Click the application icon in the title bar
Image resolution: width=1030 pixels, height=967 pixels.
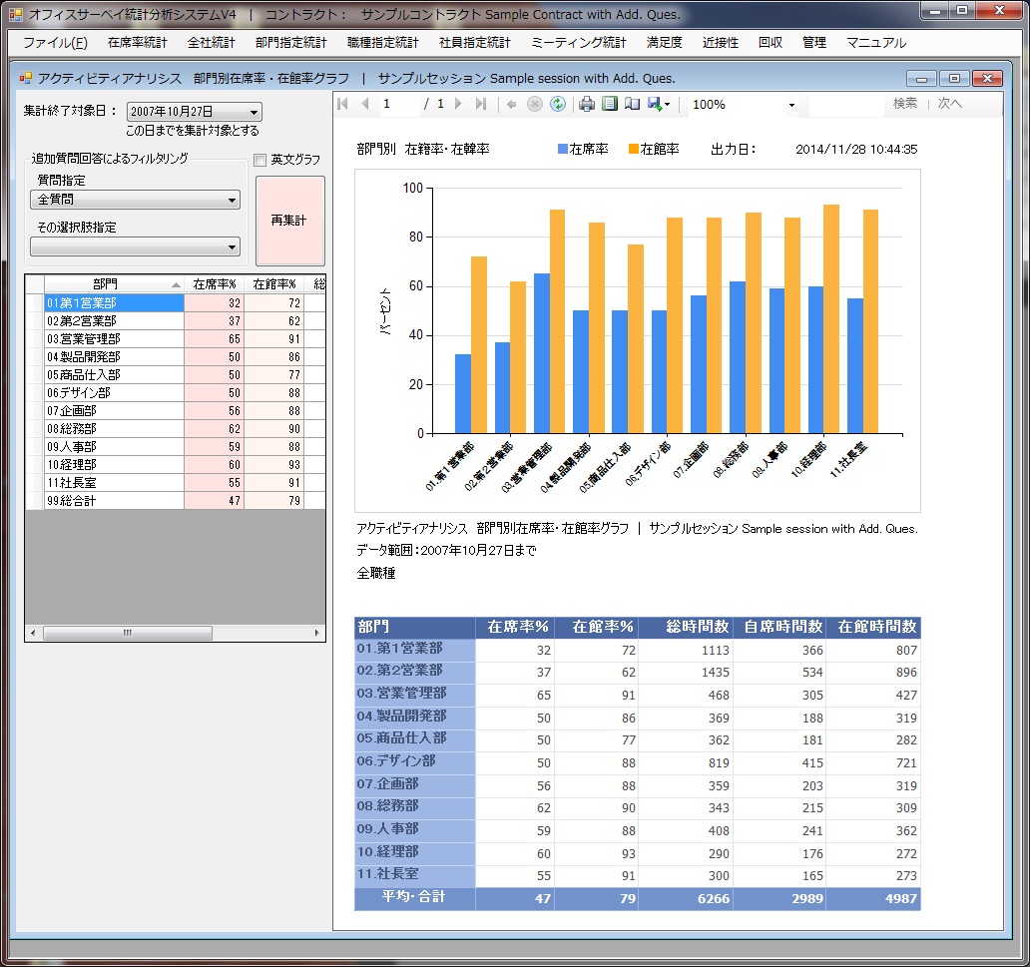[x=15, y=14]
